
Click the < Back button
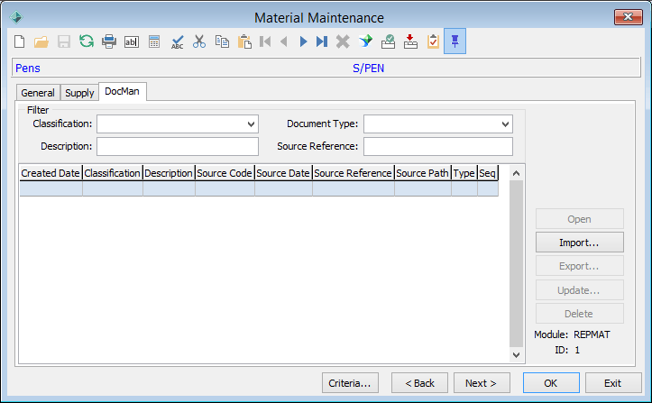click(x=419, y=383)
